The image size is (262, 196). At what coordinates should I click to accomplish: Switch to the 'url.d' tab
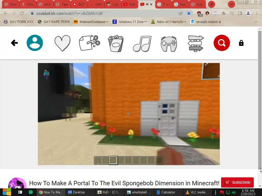point(45,4)
